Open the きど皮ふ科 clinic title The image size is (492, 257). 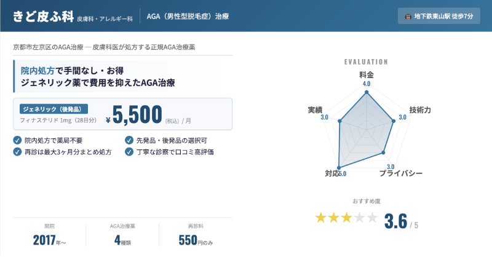[42, 15]
